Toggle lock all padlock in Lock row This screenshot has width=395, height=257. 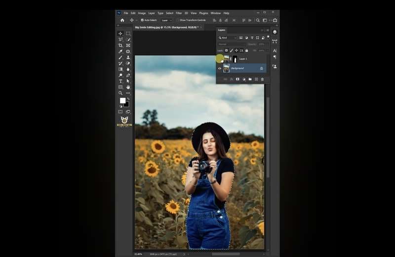tap(246, 50)
